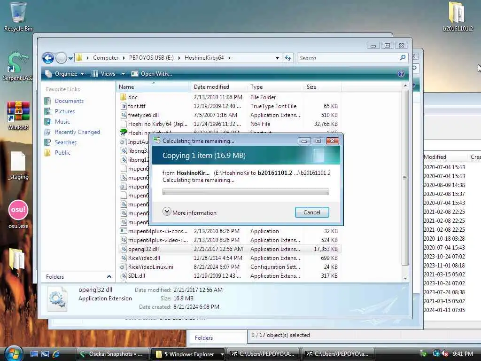This screenshot has height=361, width=481.
Task: Expand address bar history dropdown
Action: click(277, 58)
